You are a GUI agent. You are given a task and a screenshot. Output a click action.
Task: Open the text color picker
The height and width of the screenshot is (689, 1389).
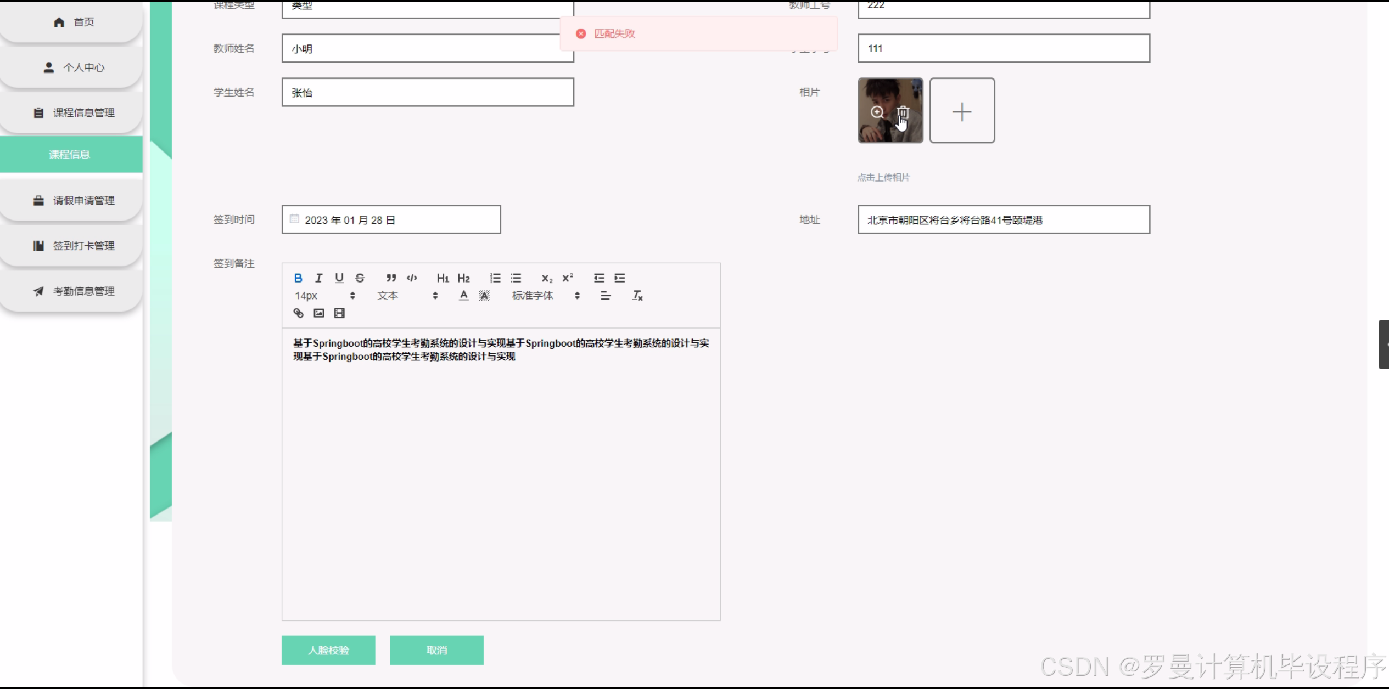tap(464, 296)
